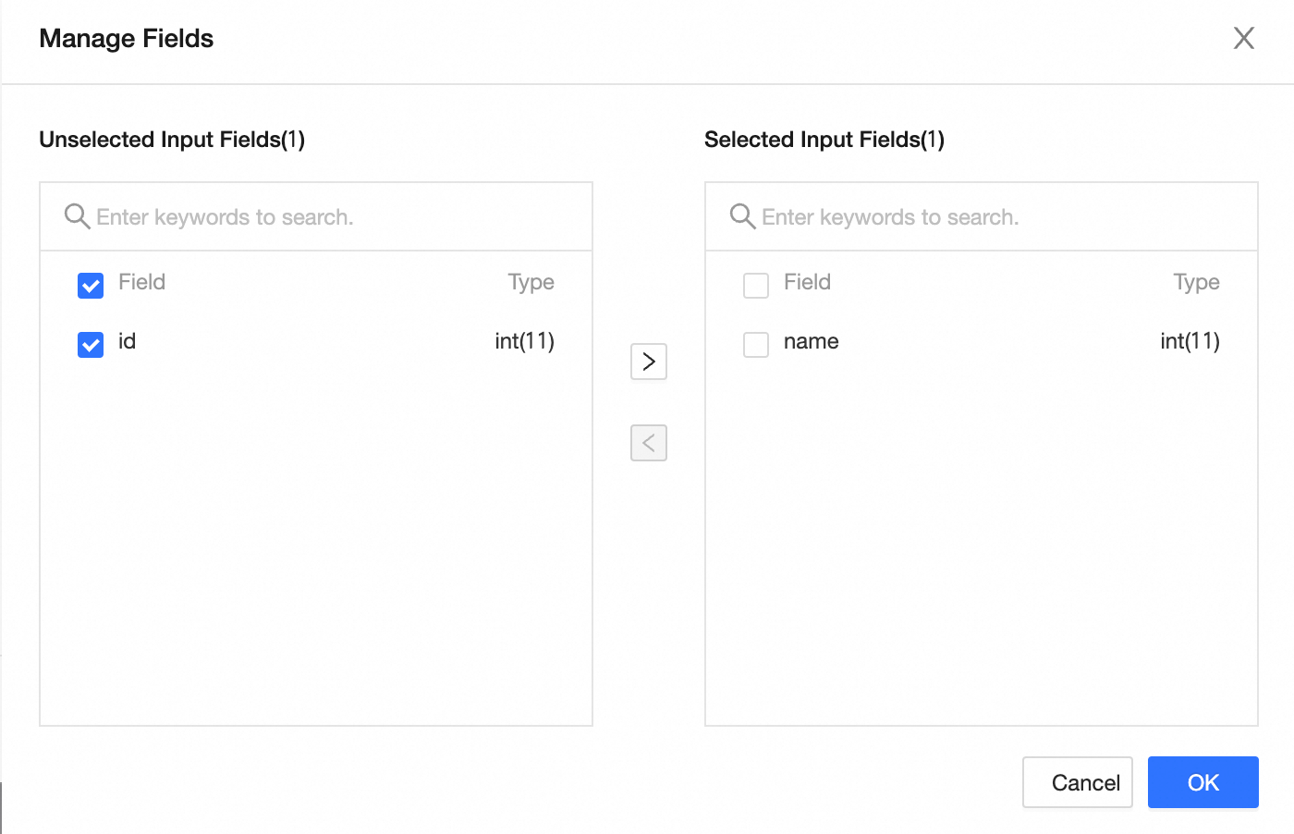Screen dimensions: 1294x834
Task: Uncheck the select-all Field checkbox in Unselected panel
Action: (x=90, y=286)
